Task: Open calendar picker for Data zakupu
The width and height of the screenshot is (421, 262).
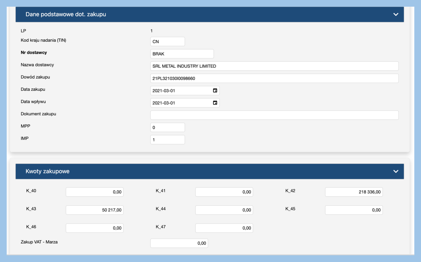Action: coord(215,90)
